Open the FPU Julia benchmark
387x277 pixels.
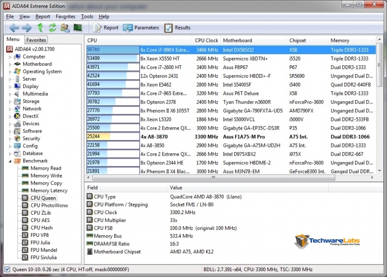tap(40, 243)
